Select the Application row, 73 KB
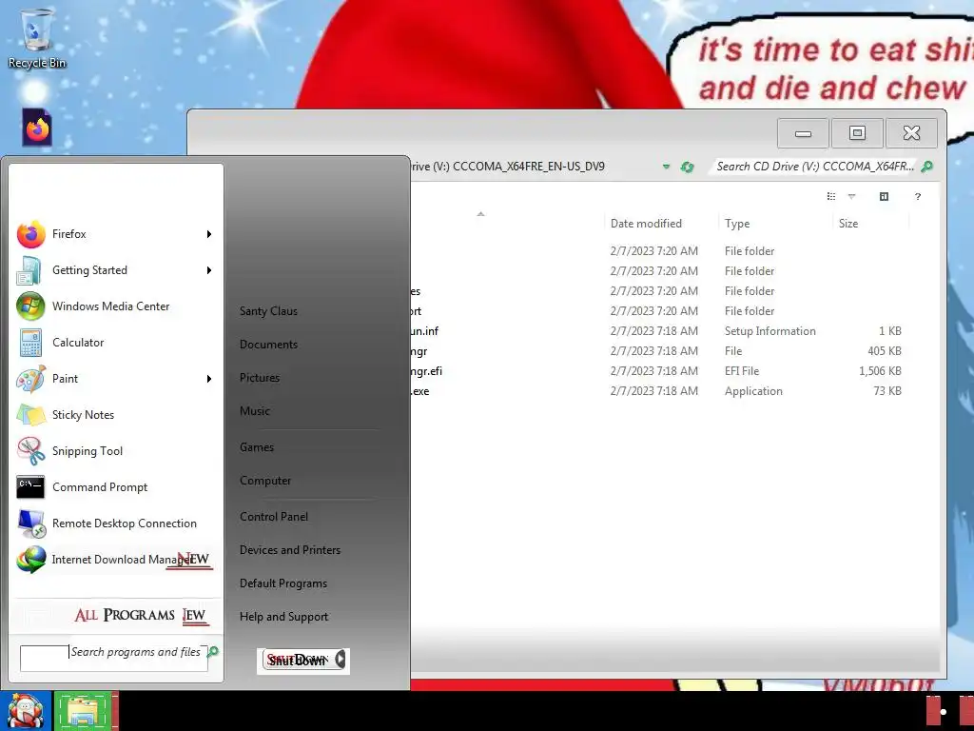974x731 pixels. pyautogui.click(x=658, y=391)
